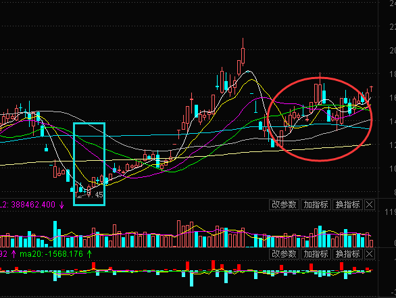
Task: Close the bottom ma20 indicator panel
Action: [369, 254]
